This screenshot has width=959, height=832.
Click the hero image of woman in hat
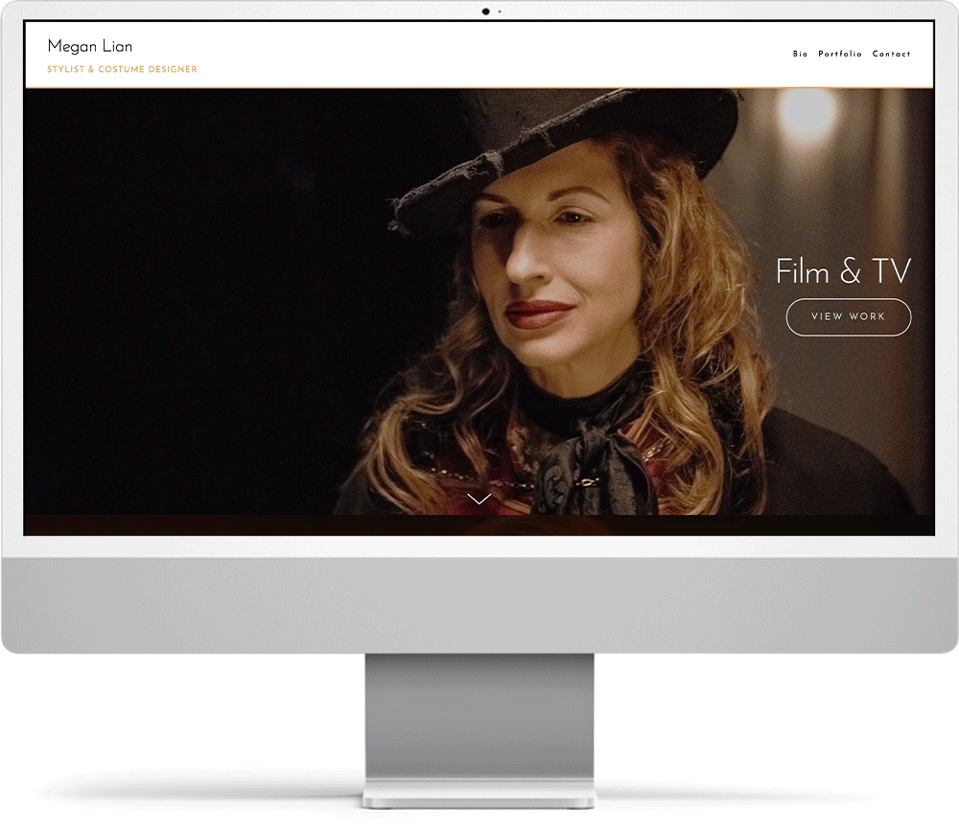(x=479, y=301)
